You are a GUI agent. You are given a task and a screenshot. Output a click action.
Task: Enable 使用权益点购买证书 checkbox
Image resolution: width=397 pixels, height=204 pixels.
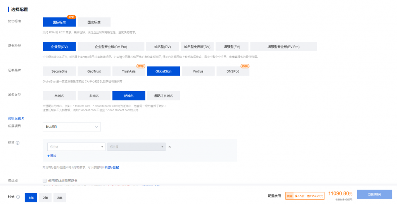pos(45,181)
